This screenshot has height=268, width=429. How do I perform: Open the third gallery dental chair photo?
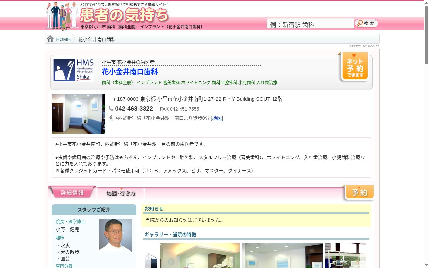pyautogui.click(x=346, y=255)
